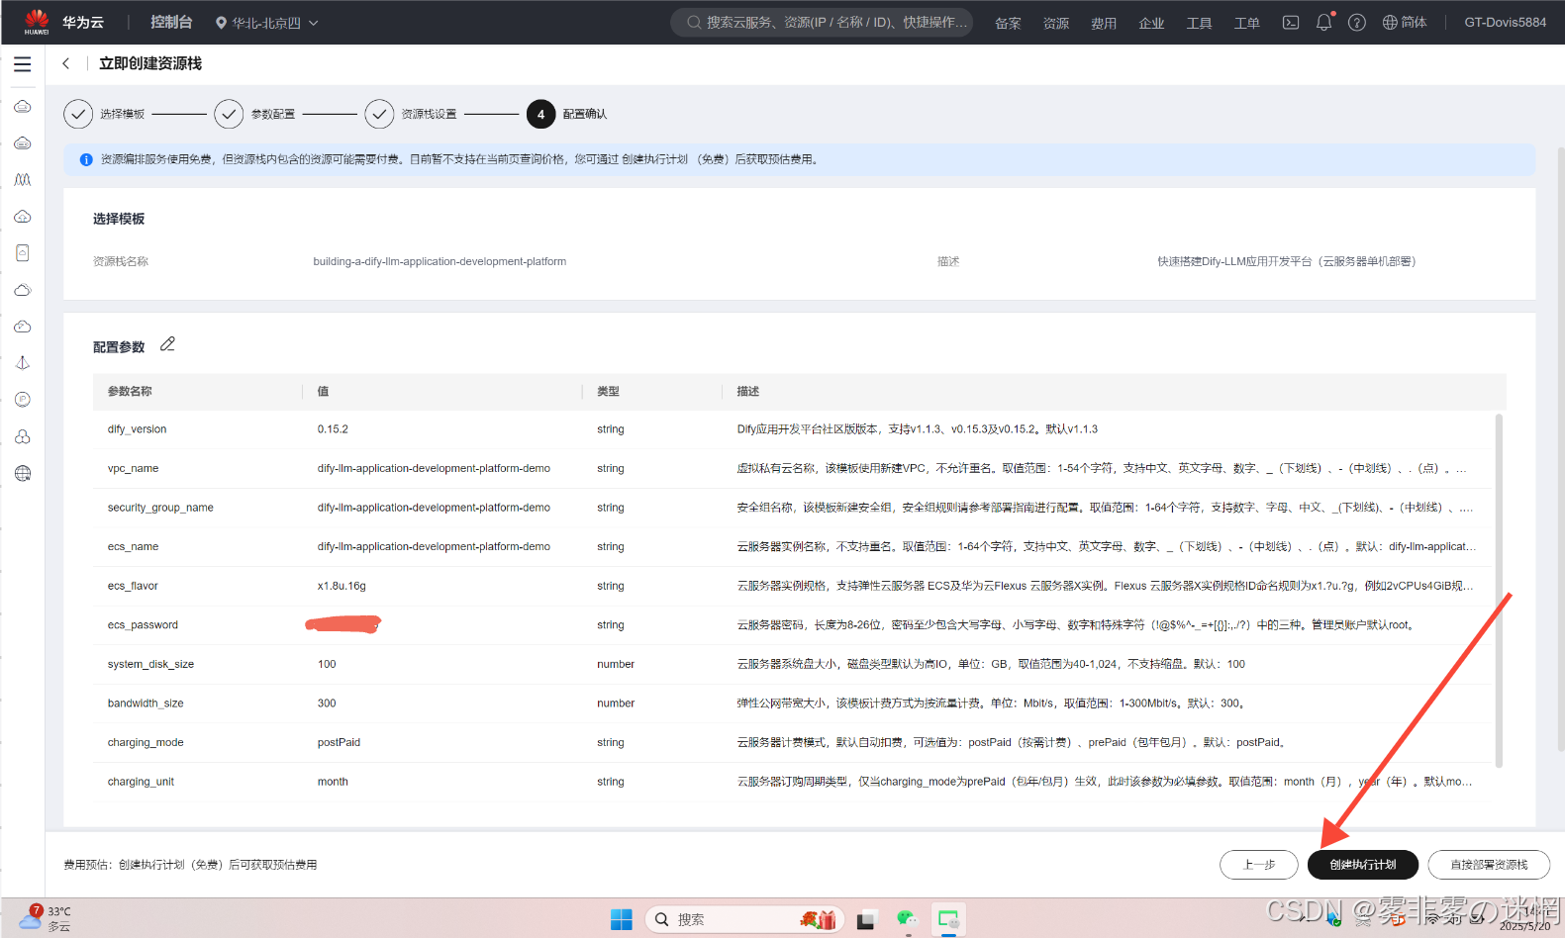Select the charging_unit value month
The height and width of the screenshot is (938, 1565).
click(x=333, y=782)
